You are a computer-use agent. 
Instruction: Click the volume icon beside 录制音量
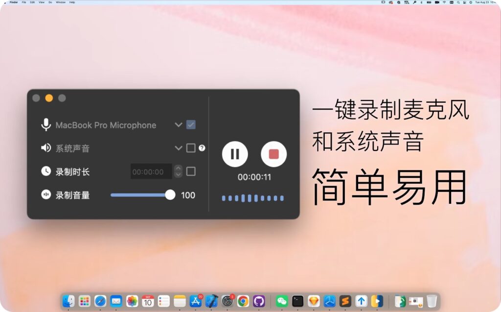[x=46, y=195]
